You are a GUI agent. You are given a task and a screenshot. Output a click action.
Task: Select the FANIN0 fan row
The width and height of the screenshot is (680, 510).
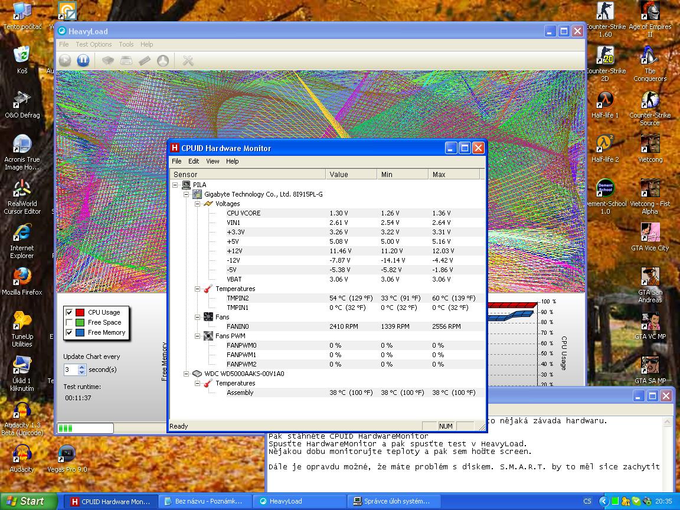pos(327,326)
